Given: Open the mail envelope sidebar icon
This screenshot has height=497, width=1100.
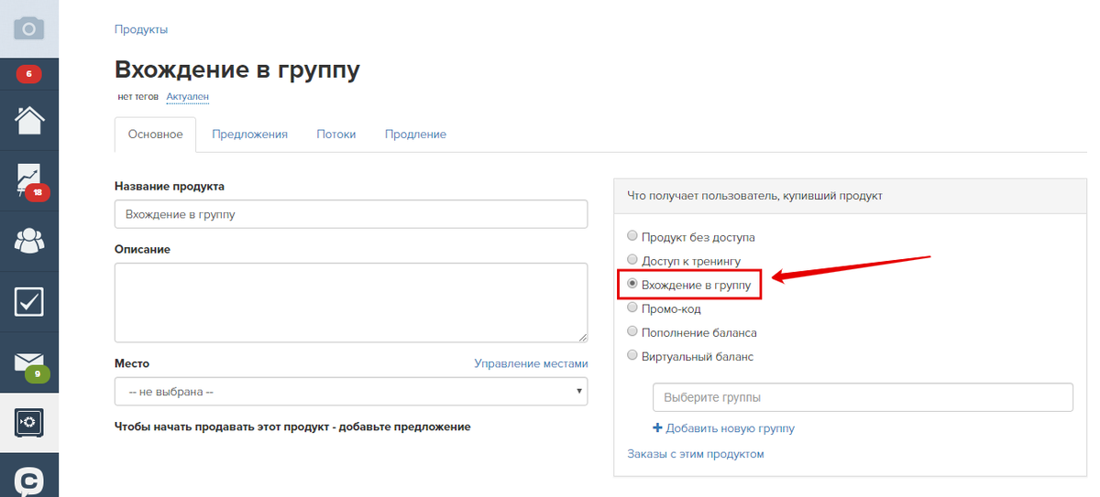Looking at the screenshot, I should (29, 362).
